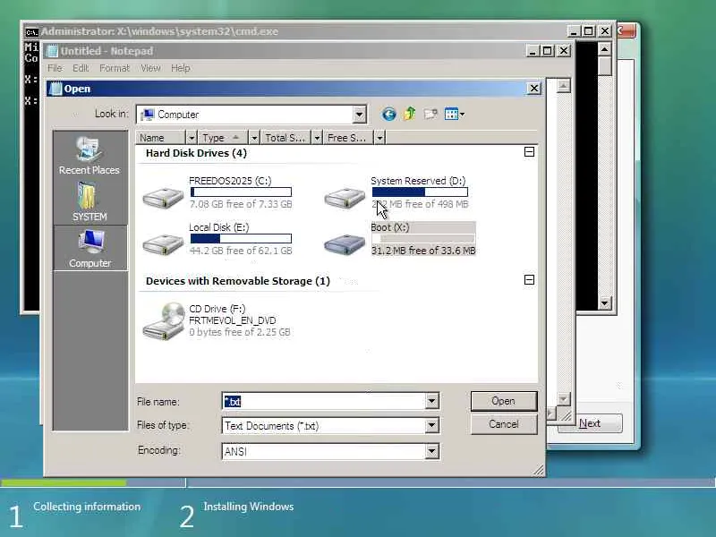The width and height of the screenshot is (716, 537).
Task: Sort by the Free Space column header
Action: pyautogui.click(x=349, y=138)
